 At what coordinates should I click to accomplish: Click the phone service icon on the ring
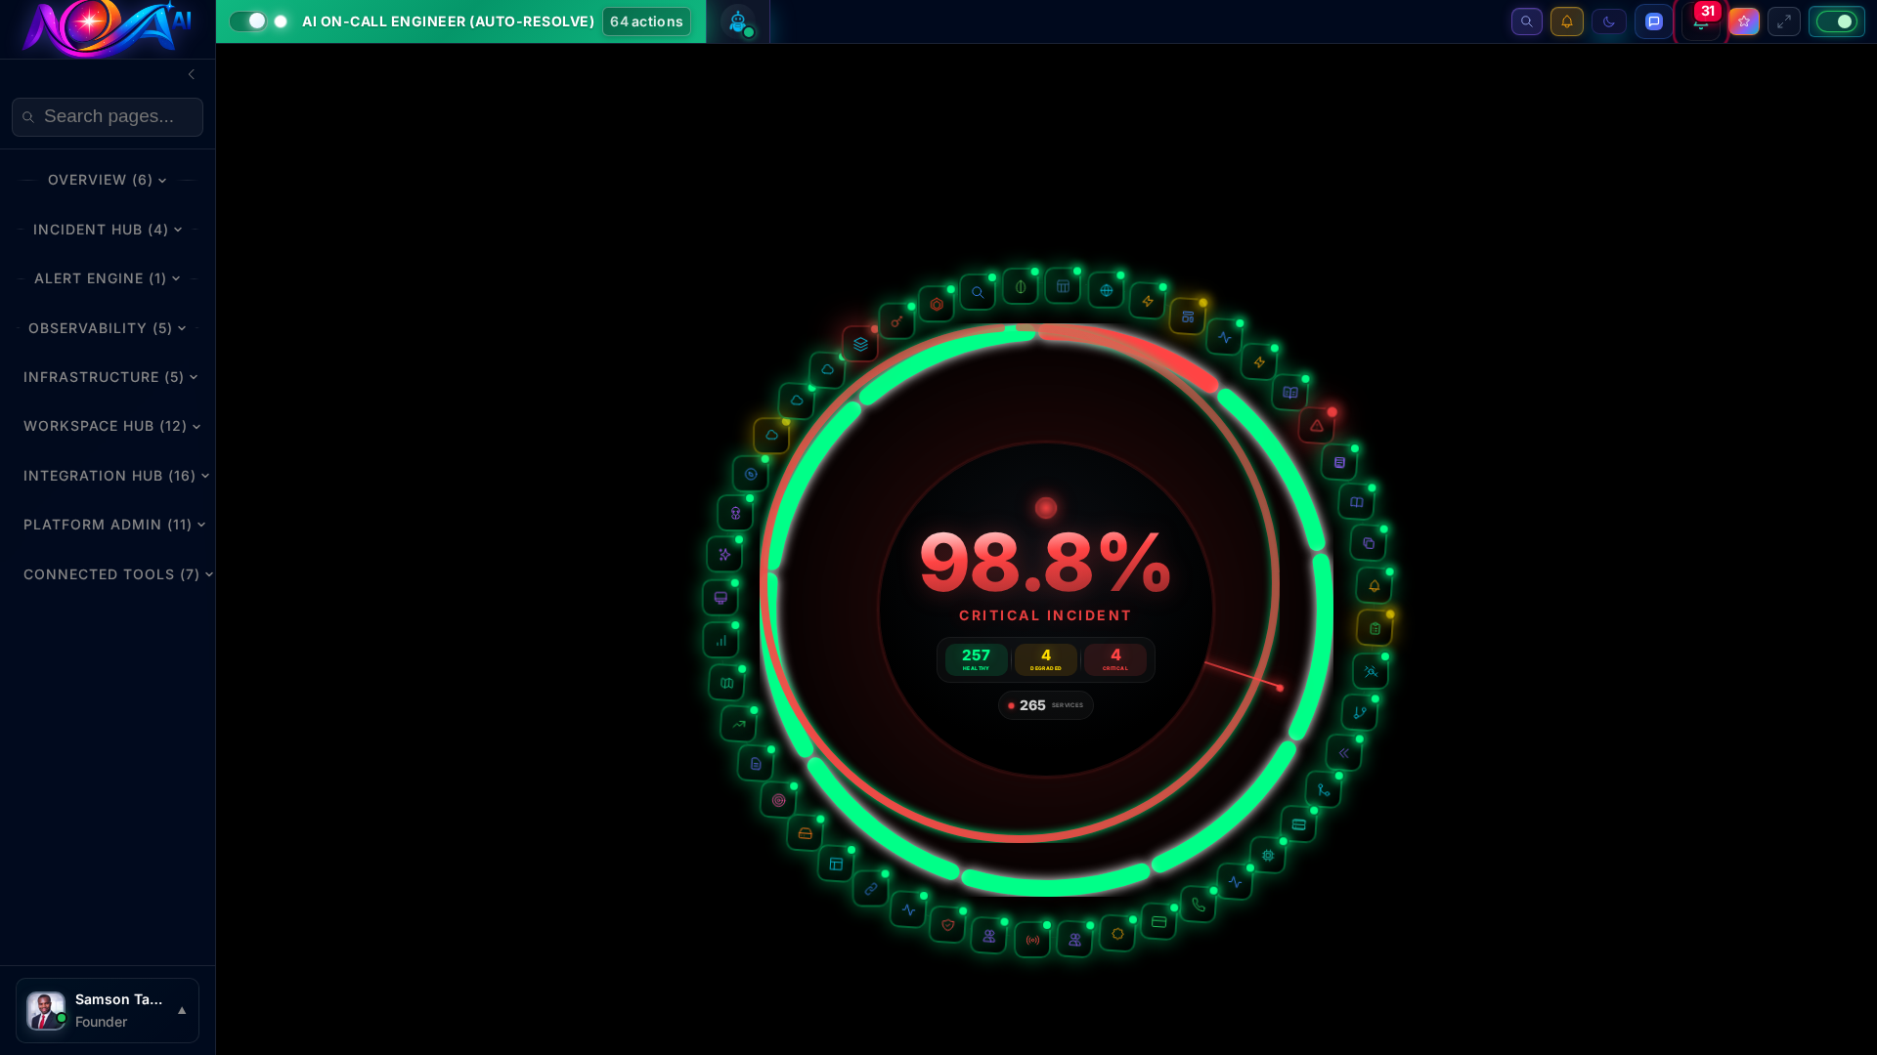click(x=1199, y=906)
